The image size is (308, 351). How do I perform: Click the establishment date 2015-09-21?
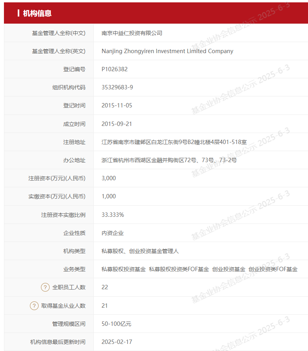[117, 124]
